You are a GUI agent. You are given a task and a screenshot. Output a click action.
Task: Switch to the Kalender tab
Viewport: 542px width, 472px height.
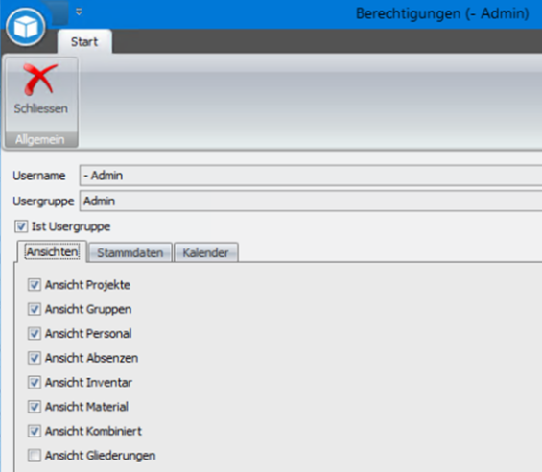tap(205, 252)
